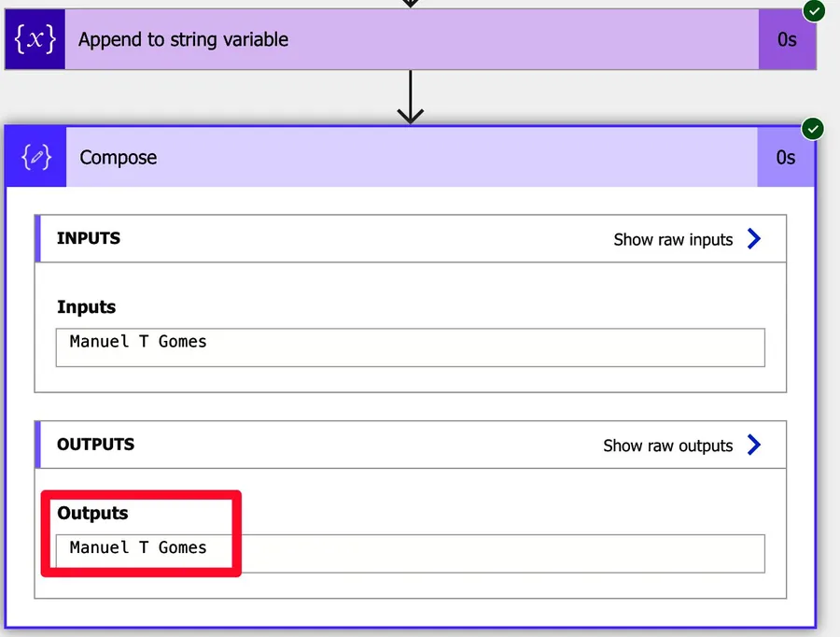The height and width of the screenshot is (637, 840).
Task: Click the Inputs field with Manuel T Gomes
Action: [x=410, y=347]
